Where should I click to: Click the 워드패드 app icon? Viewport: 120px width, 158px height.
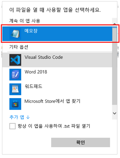[x=15, y=89]
